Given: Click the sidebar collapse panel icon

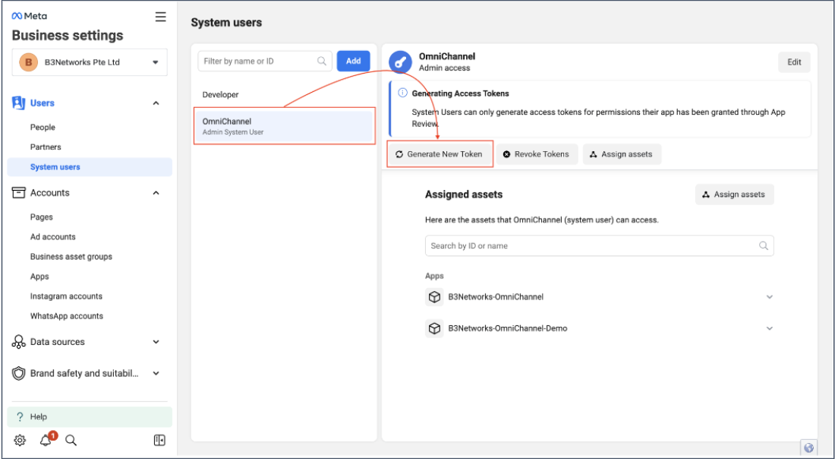Looking at the screenshot, I should [159, 440].
